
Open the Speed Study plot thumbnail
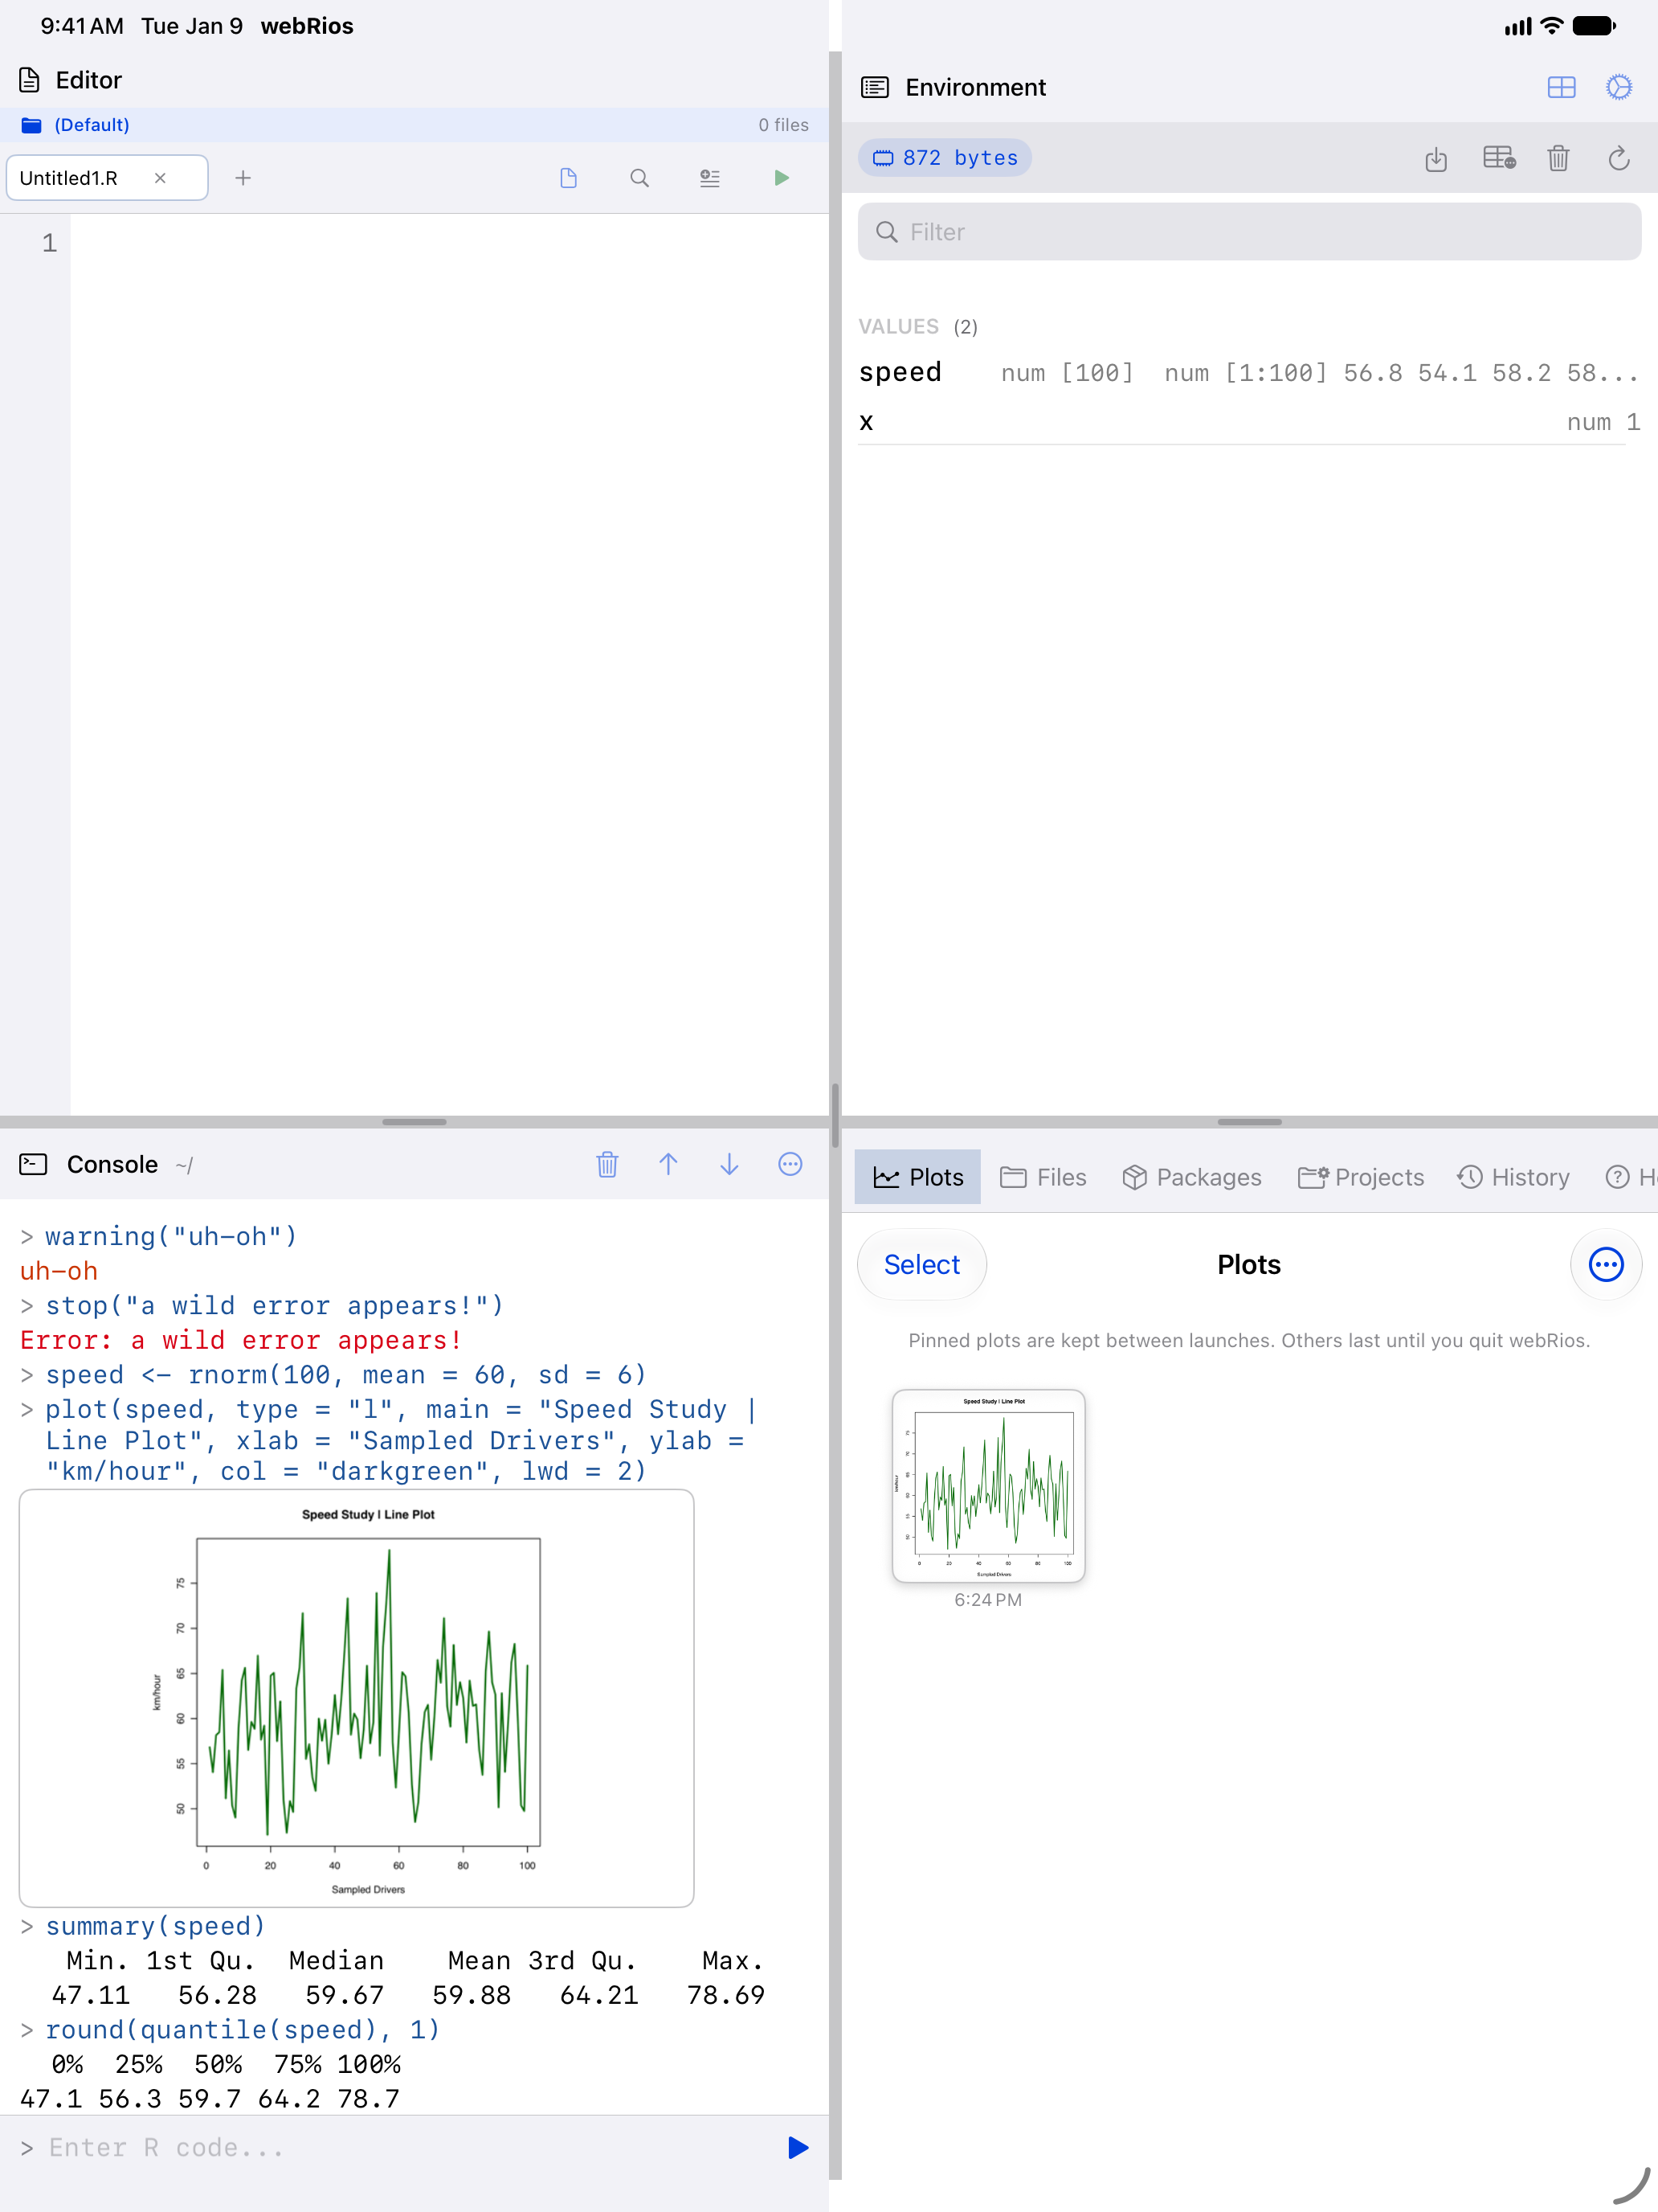coord(988,1486)
